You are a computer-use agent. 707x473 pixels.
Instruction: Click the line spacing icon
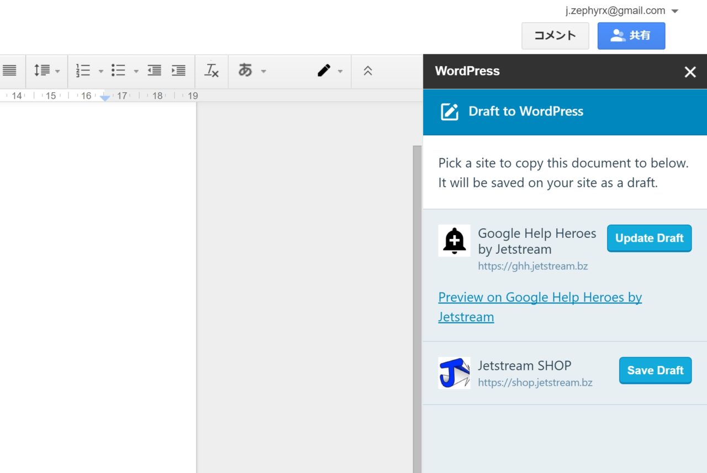42,71
